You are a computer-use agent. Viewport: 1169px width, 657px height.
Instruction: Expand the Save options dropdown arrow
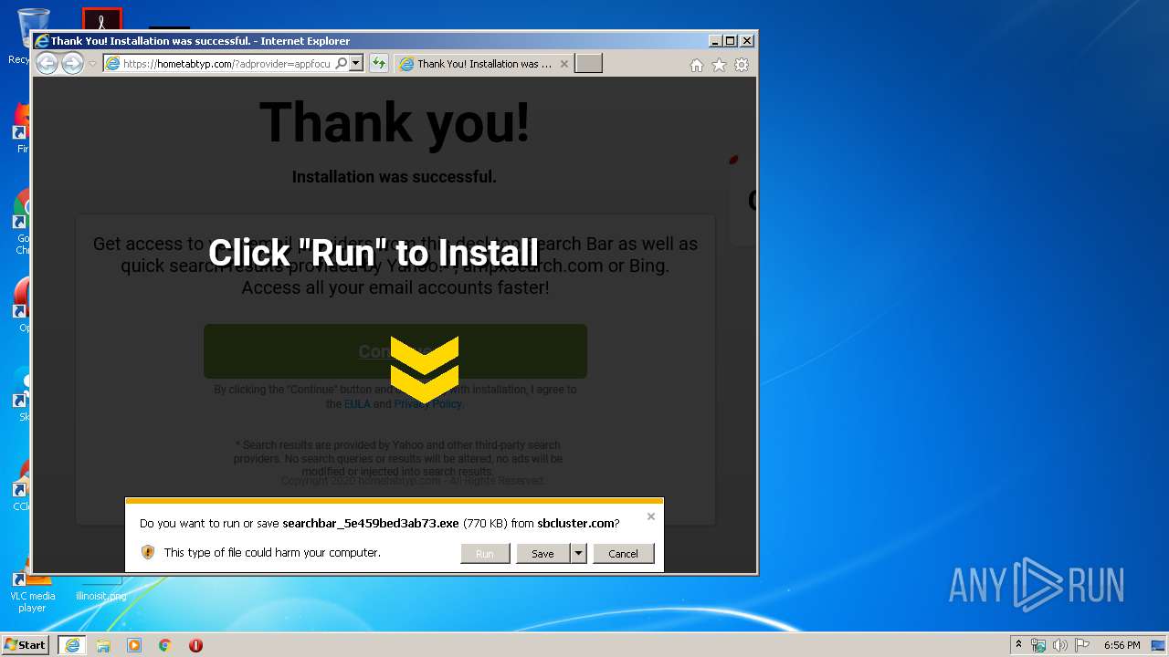point(578,553)
